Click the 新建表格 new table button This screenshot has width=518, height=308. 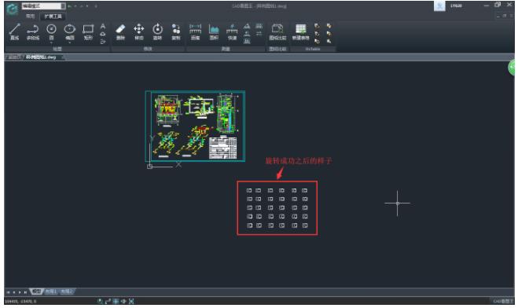(300, 31)
